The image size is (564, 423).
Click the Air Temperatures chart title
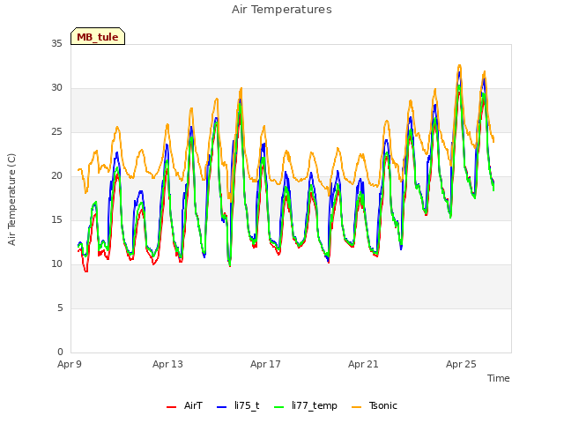[282, 10]
